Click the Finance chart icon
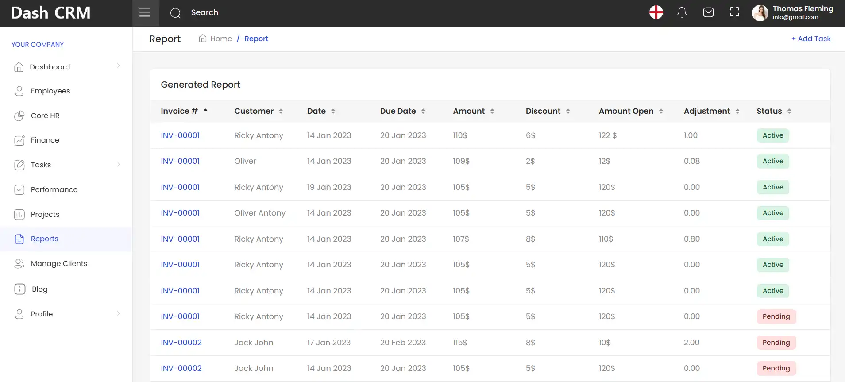The height and width of the screenshot is (382, 845). click(19, 140)
